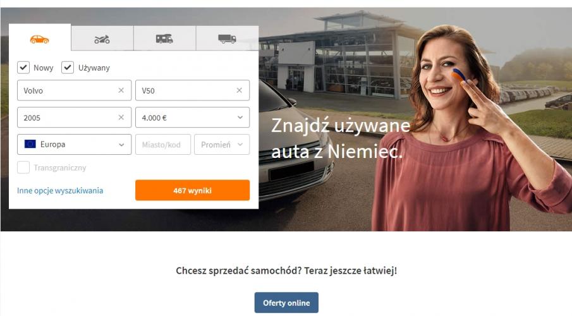Click the Znajdź używane auta banner text
Viewport: 572px width, 316px height.
[x=340, y=138]
